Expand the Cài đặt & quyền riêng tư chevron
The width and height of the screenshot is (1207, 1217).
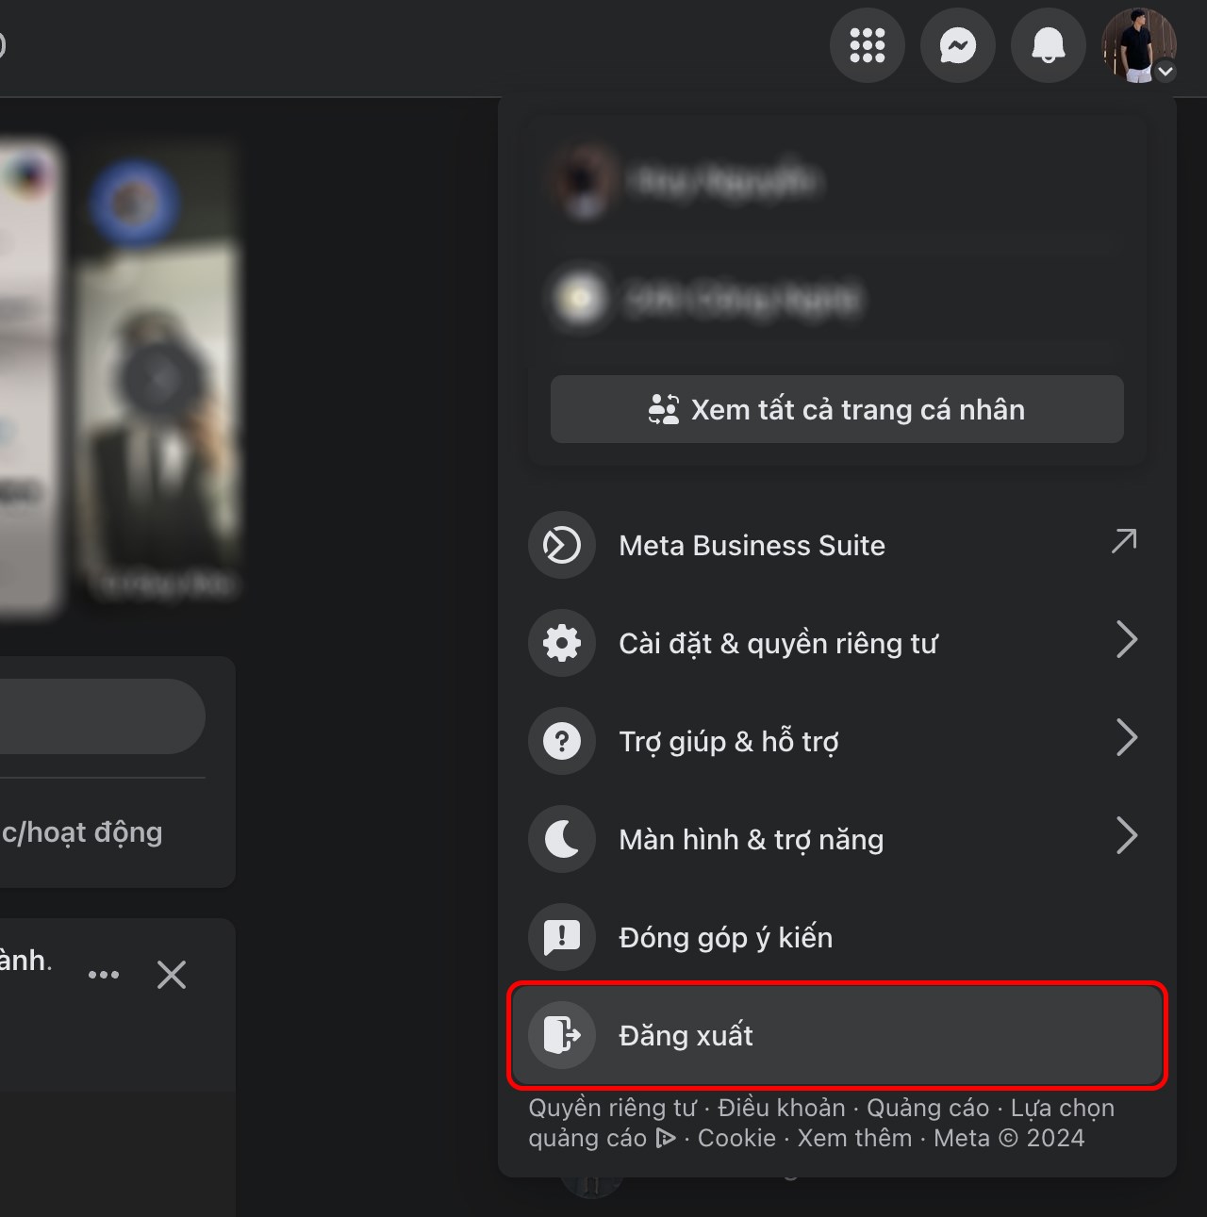[x=1127, y=639]
